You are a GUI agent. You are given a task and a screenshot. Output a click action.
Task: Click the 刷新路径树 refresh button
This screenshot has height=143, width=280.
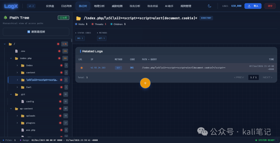click(x=36, y=32)
